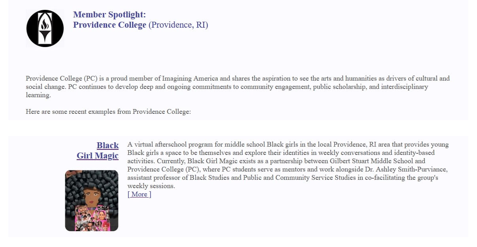Click the 'Here are some recent examples' line

(x=108, y=111)
